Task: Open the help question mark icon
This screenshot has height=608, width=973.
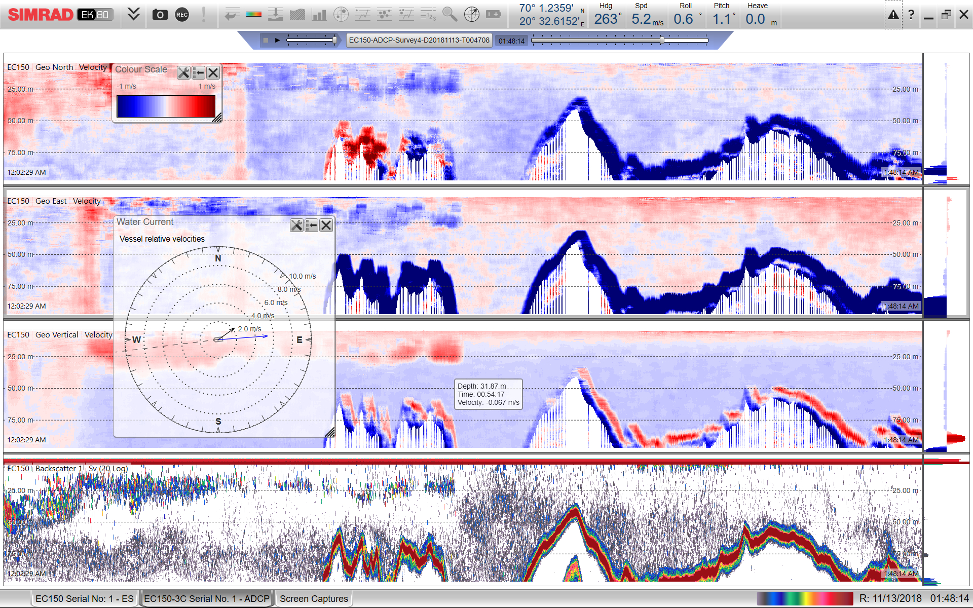Action: click(x=911, y=15)
